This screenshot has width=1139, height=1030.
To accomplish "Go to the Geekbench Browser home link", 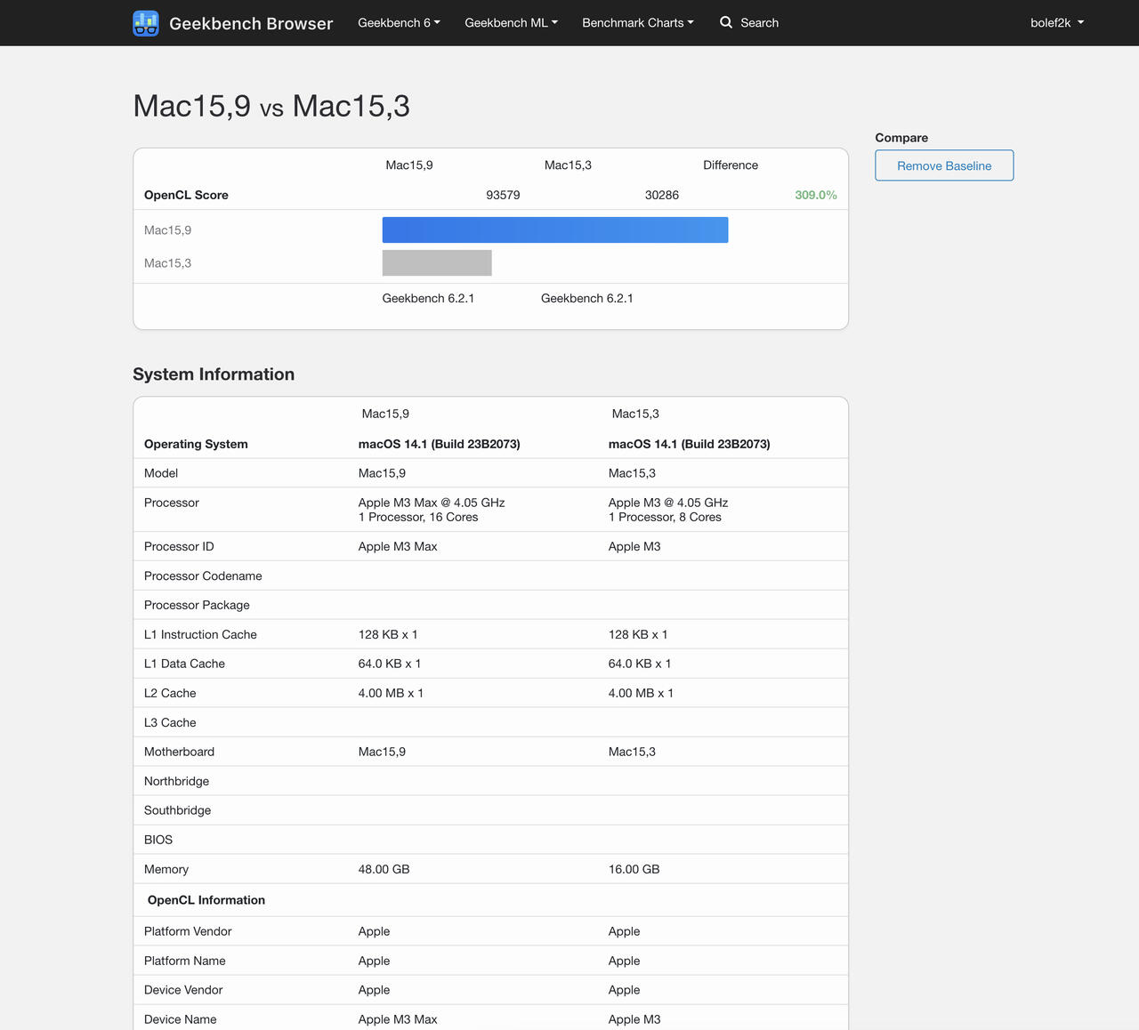I will pyautogui.click(x=250, y=23).
